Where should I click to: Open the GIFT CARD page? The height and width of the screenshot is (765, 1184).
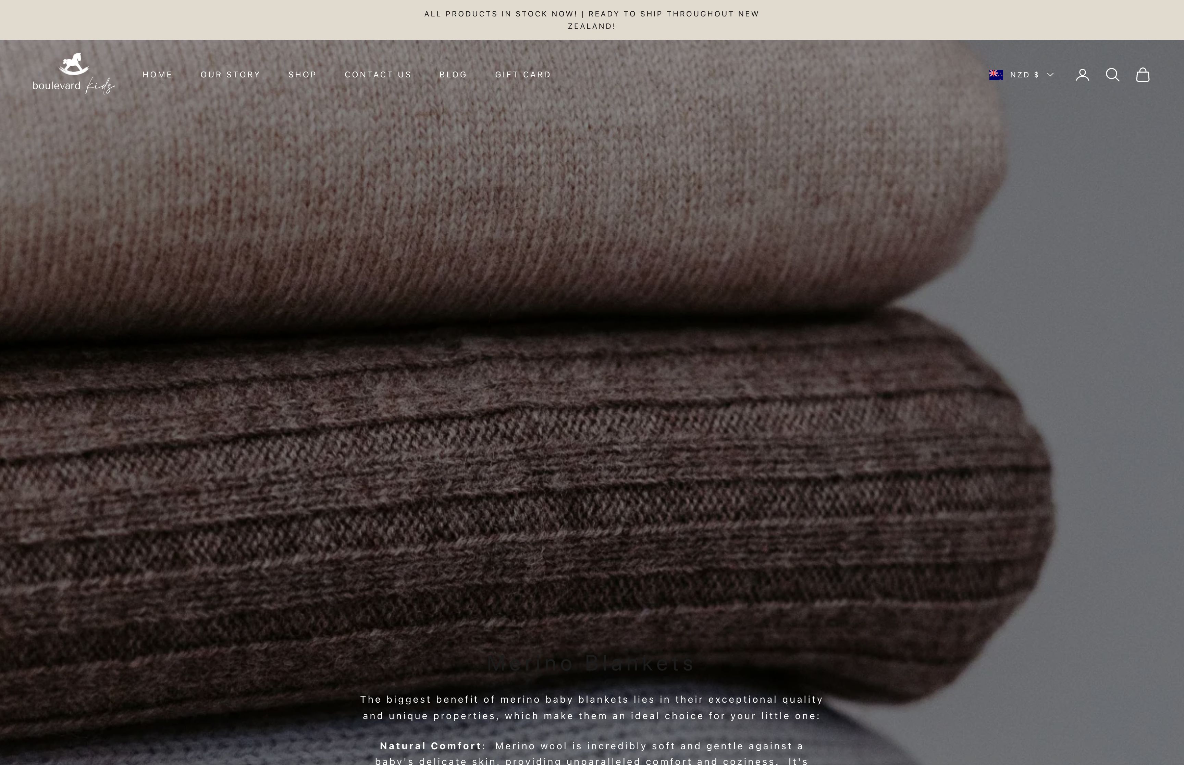point(522,75)
